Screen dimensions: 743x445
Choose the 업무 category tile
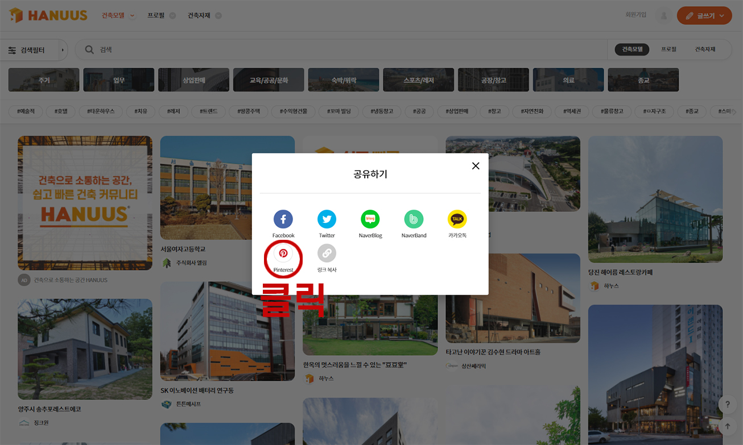[x=119, y=80]
